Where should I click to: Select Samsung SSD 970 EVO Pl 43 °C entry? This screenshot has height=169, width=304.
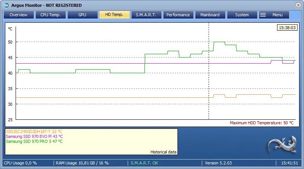[34, 136]
